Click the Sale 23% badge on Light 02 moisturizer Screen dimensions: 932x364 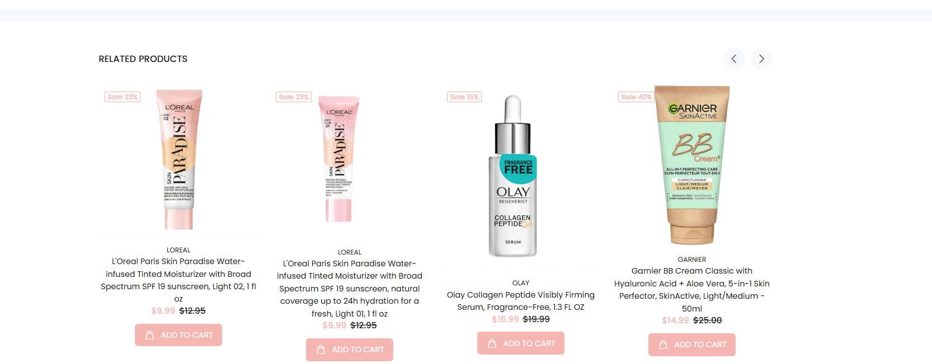point(123,97)
